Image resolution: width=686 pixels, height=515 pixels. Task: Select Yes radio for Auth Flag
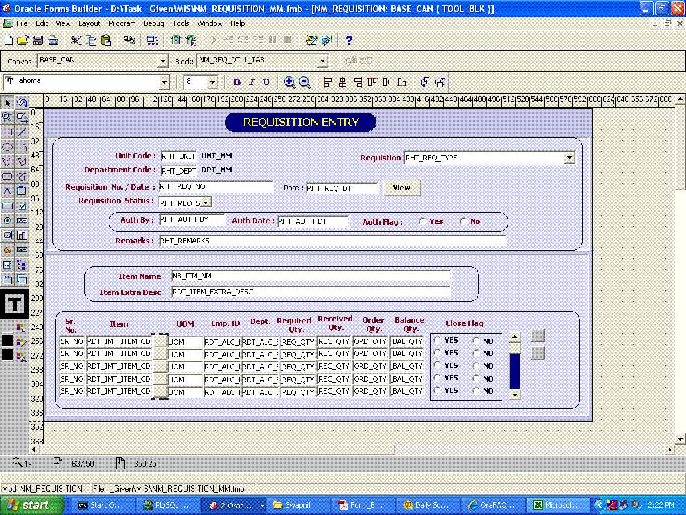pos(423,221)
